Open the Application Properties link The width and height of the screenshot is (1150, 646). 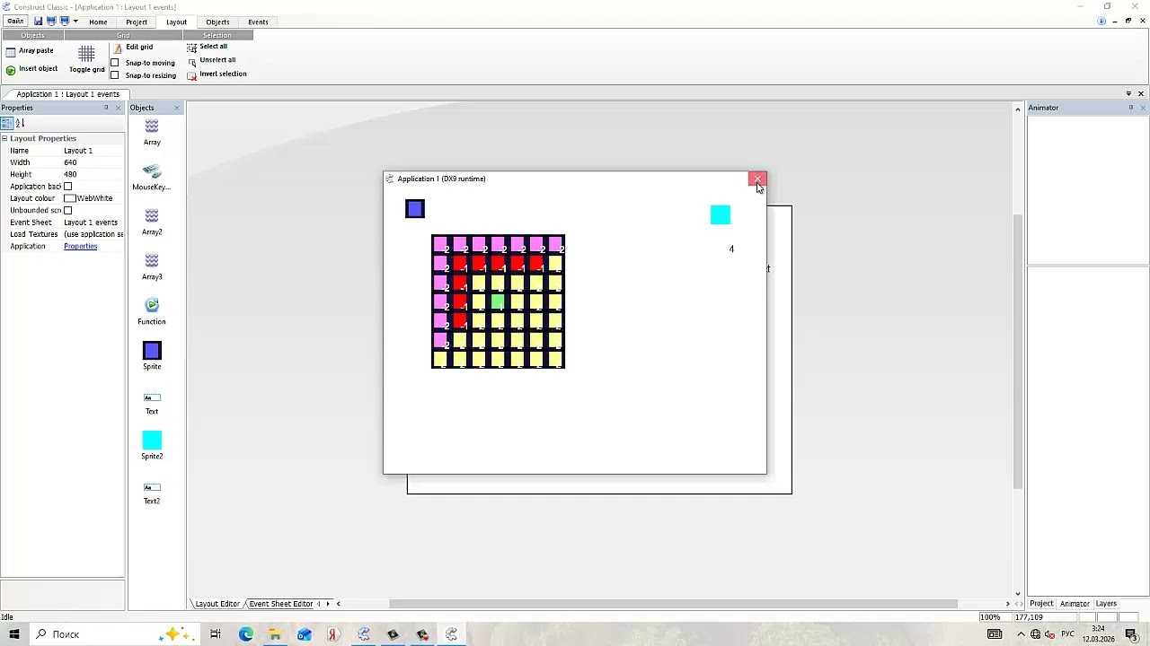[x=80, y=246]
